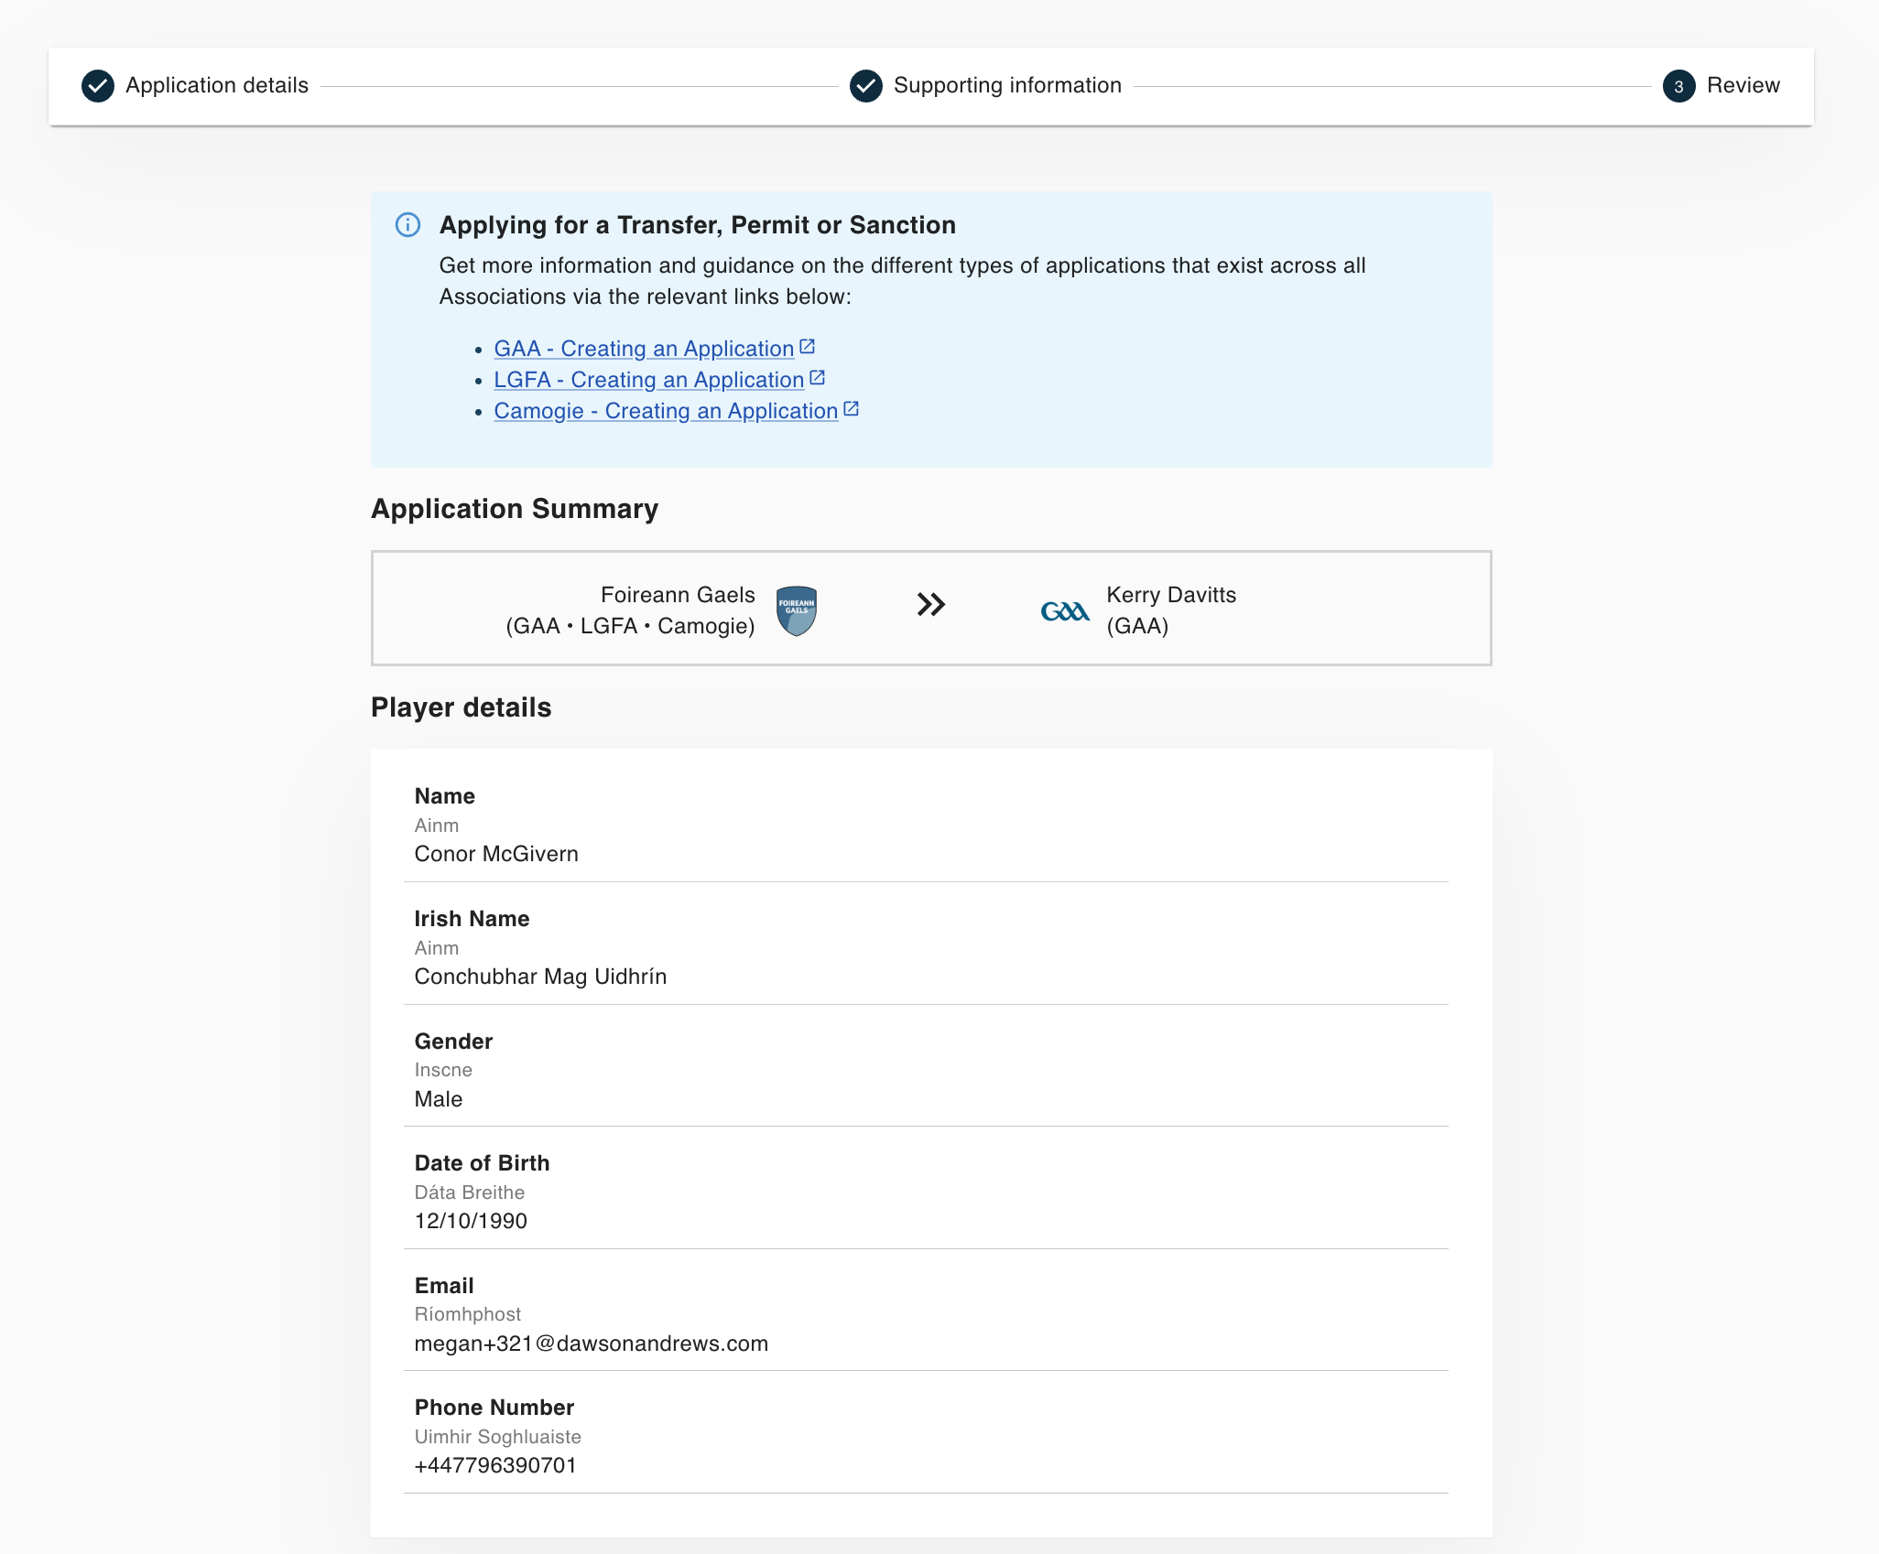Go to the Application details step
The width and height of the screenshot is (1879, 1554).
pos(217,85)
